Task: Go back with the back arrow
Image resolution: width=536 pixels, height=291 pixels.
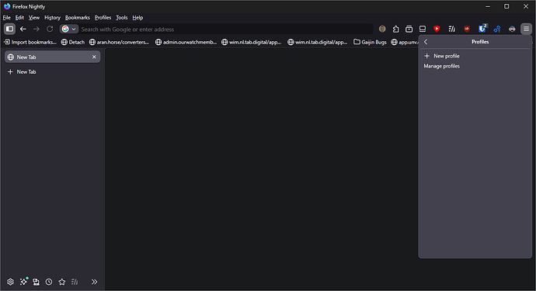Action: (23, 29)
